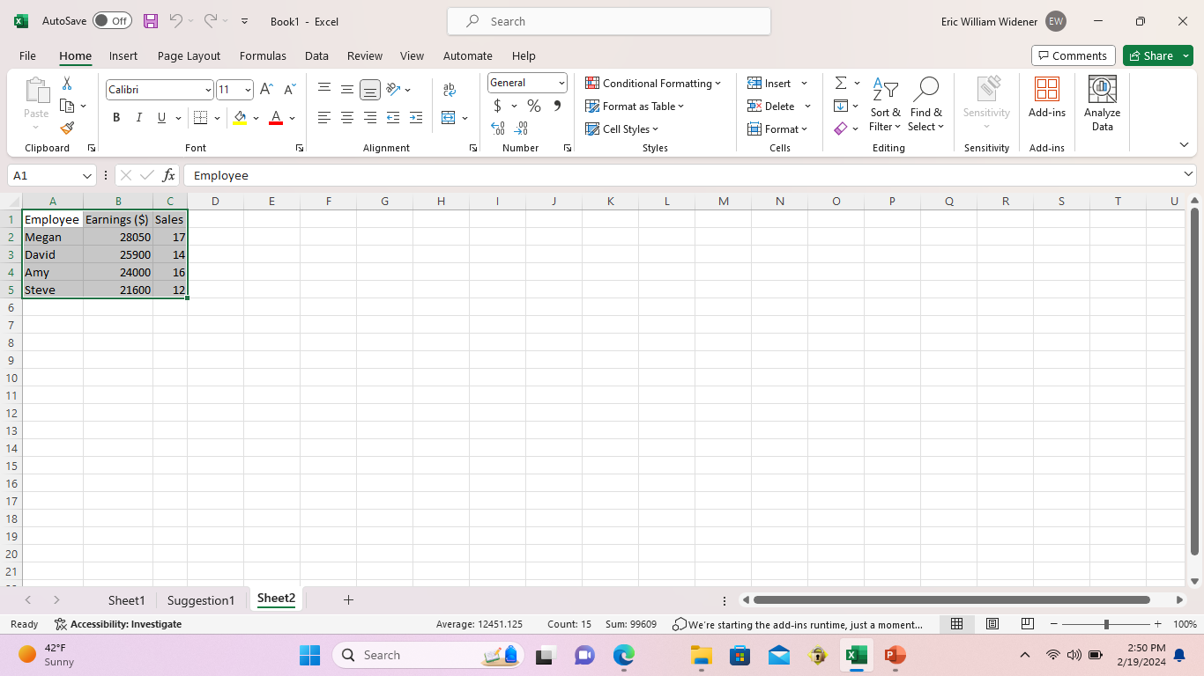Click the zoom slider handle
The width and height of the screenshot is (1204, 676).
point(1106,624)
